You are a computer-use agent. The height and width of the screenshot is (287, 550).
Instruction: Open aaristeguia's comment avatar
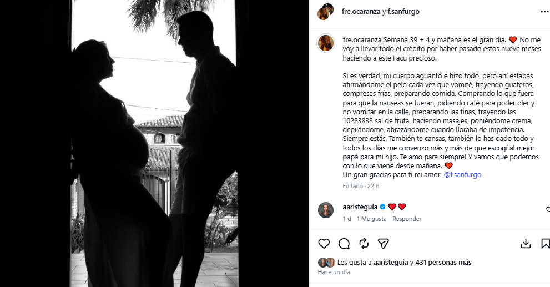326,210
